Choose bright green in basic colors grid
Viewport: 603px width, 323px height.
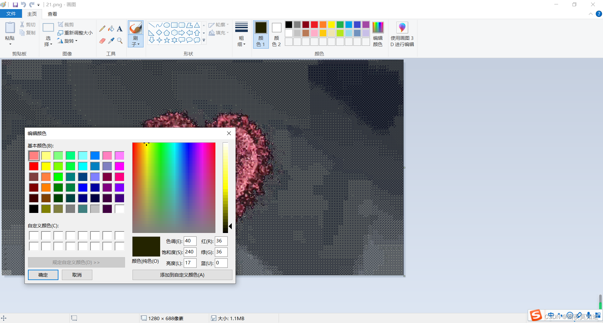pyautogui.click(x=58, y=177)
